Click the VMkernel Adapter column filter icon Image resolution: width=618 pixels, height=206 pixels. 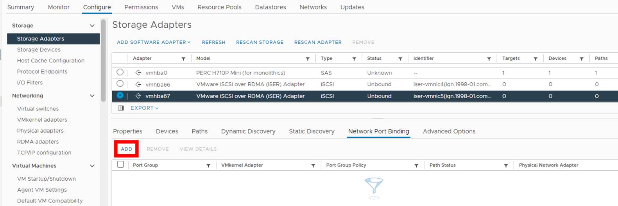pyautogui.click(x=313, y=166)
